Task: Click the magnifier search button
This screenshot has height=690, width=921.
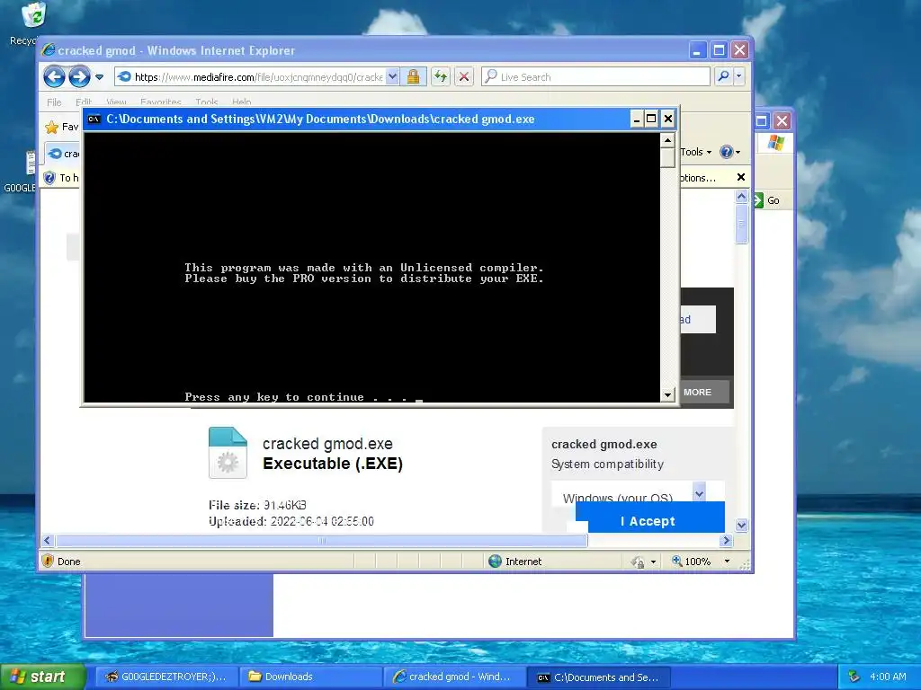Action: pyautogui.click(x=724, y=76)
